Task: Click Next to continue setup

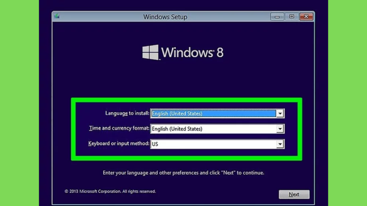Action: pyautogui.click(x=294, y=194)
